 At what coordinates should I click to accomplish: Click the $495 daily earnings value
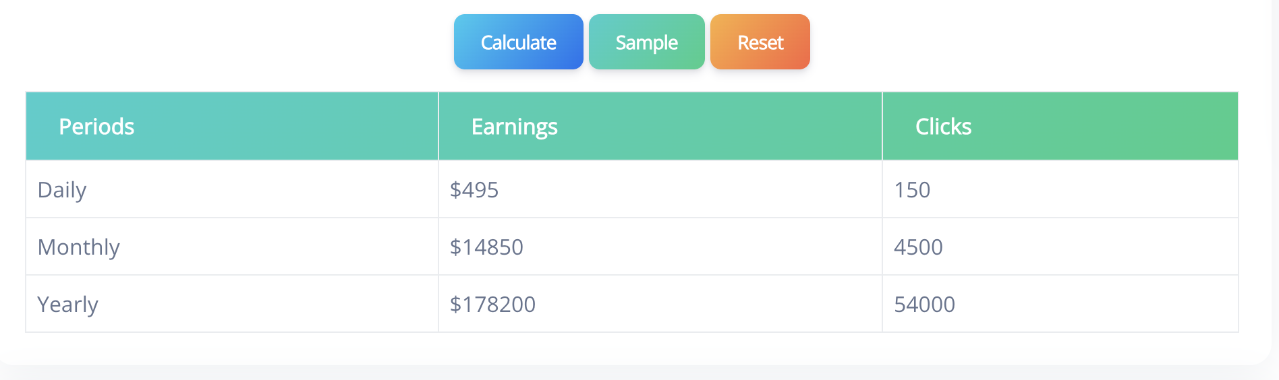(474, 190)
